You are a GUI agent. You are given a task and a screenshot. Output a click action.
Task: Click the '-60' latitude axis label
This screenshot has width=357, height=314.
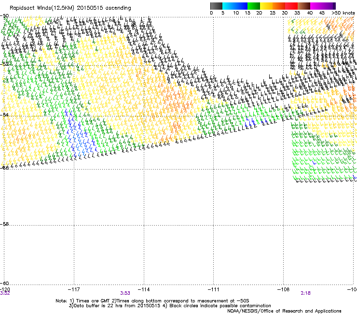pyautogui.click(x=4, y=283)
